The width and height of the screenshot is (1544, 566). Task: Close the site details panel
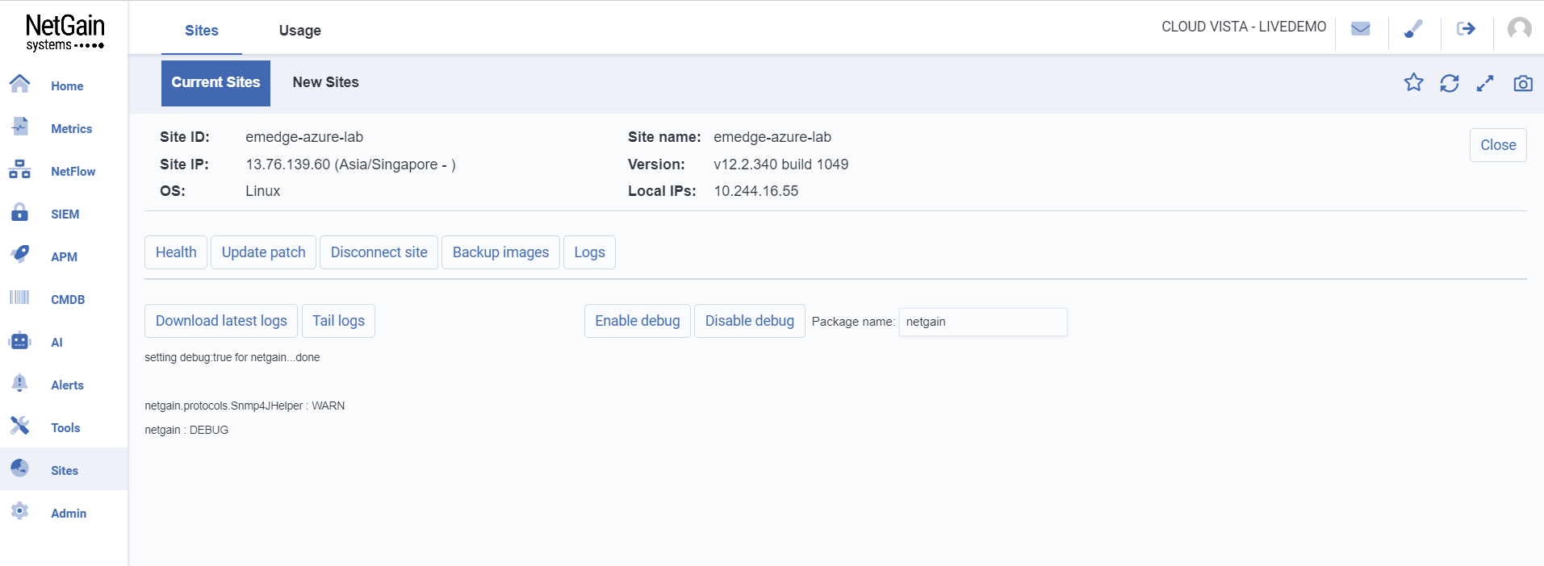click(x=1498, y=145)
